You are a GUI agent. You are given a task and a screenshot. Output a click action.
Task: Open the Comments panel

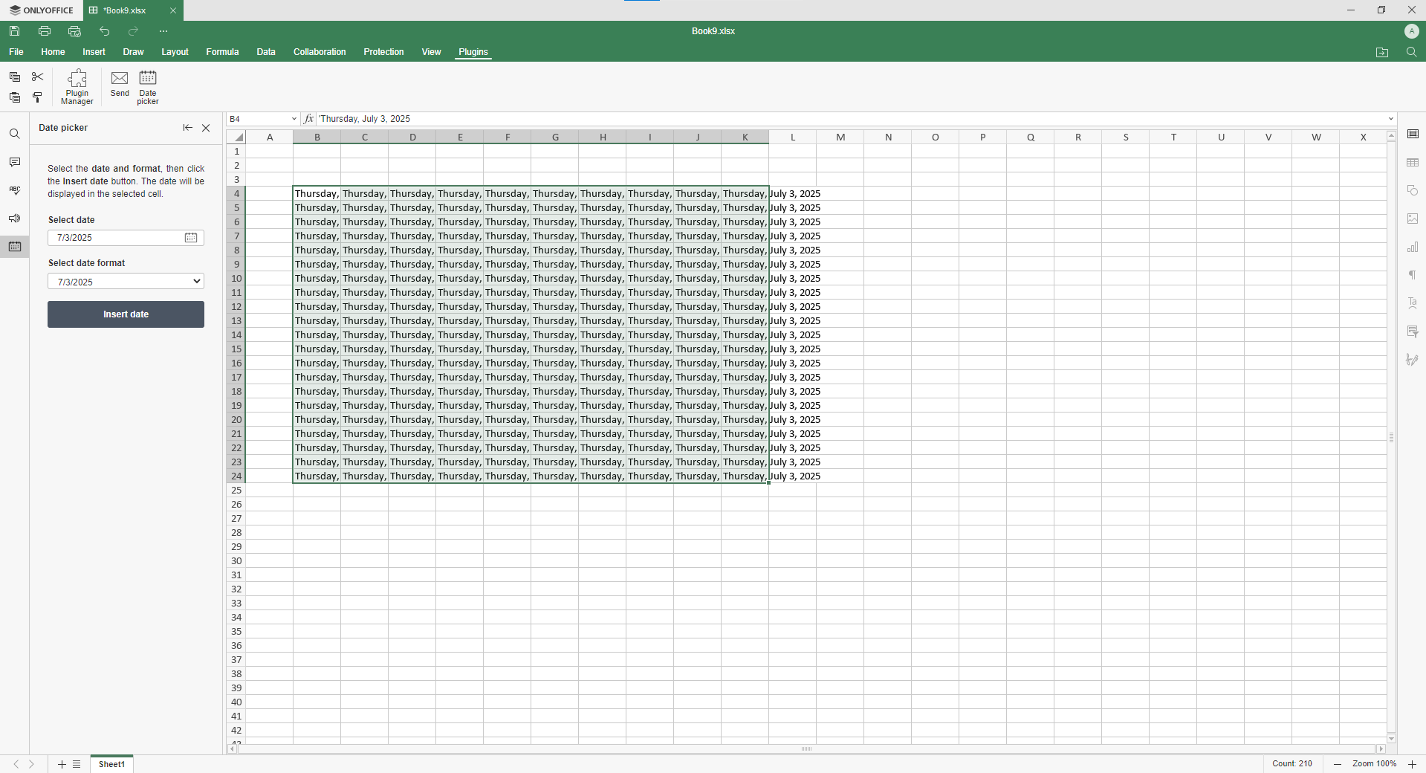[x=14, y=162]
